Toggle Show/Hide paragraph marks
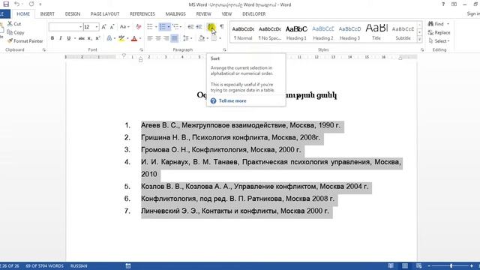Viewport: 480px width, 270px height. [x=222, y=27]
